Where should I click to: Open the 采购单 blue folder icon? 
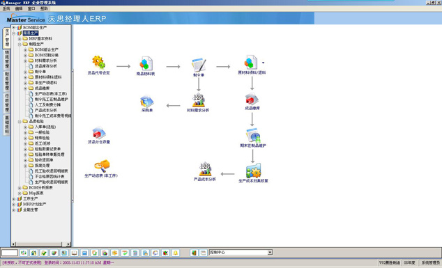tap(147, 101)
